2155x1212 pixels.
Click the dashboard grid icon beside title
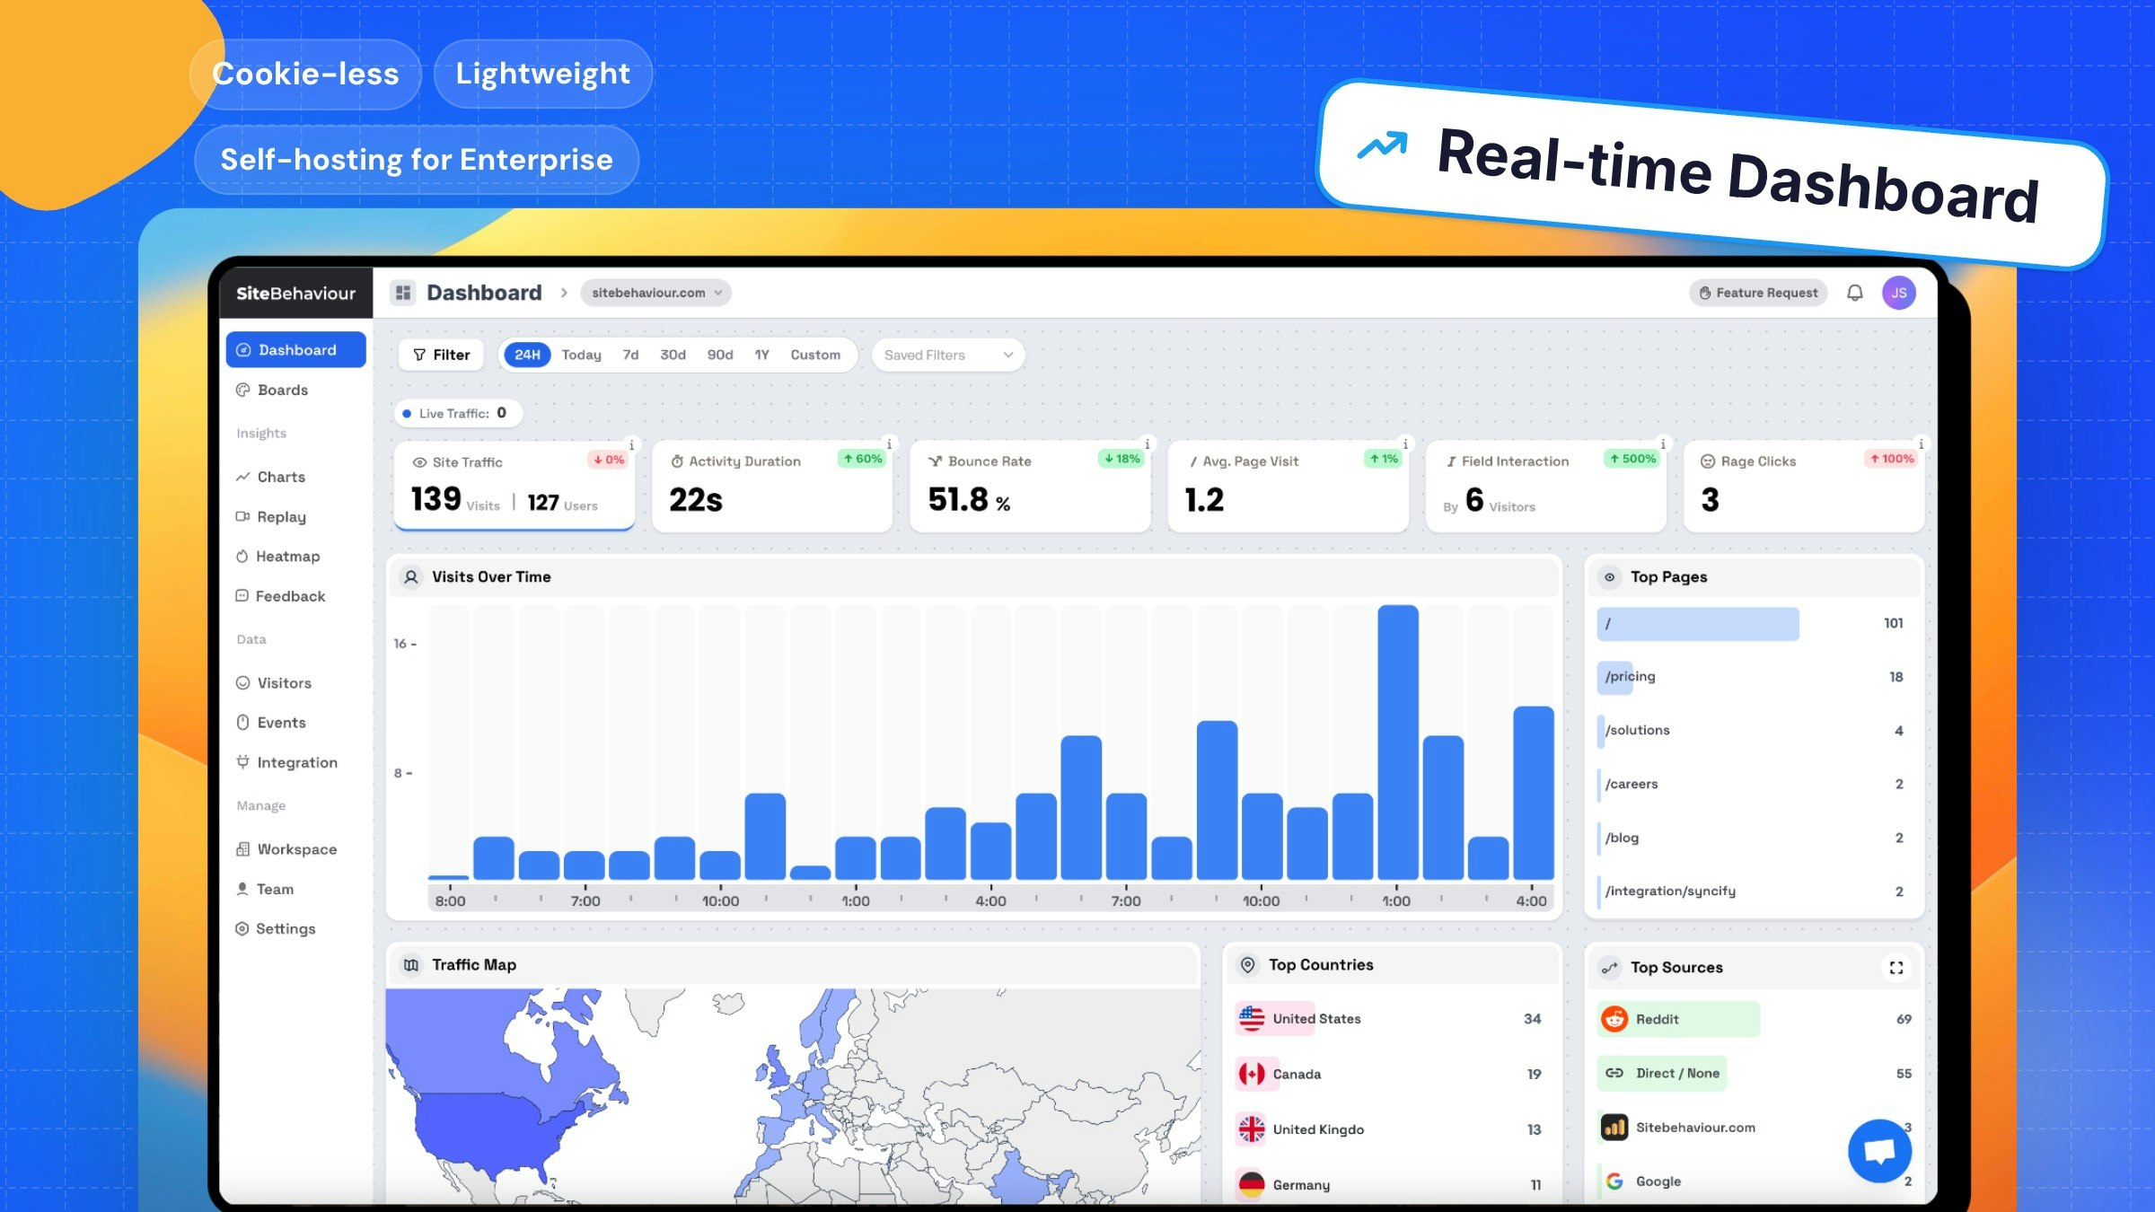click(x=403, y=293)
